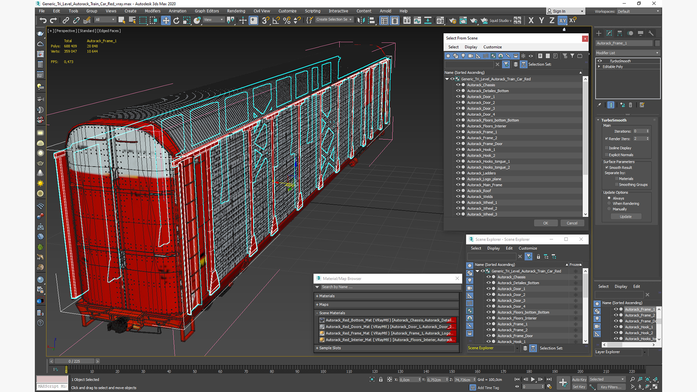This screenshot has width=697, height=392.
Task: Open Customize menu in Select From Scene dialog
Action: (492, 47)
